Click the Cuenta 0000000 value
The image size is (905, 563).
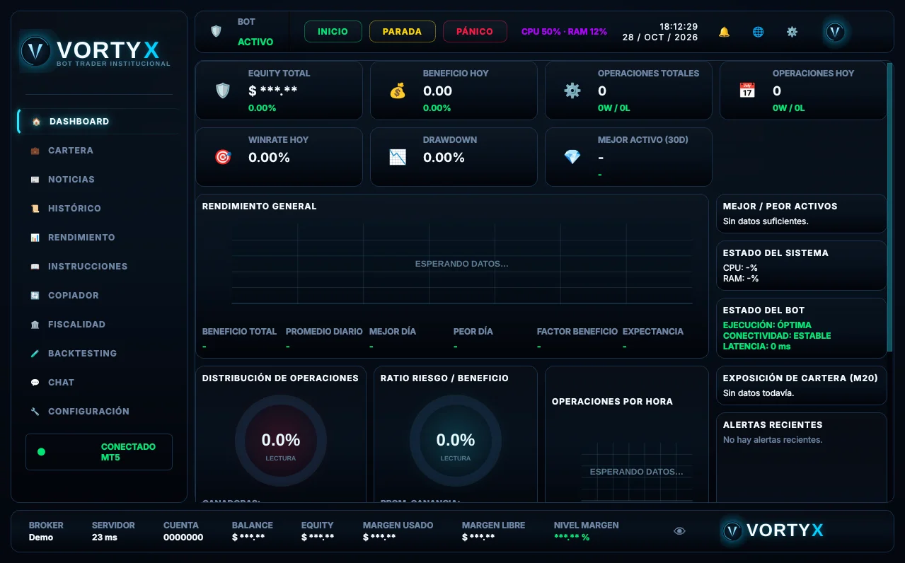tap(183, 538)
